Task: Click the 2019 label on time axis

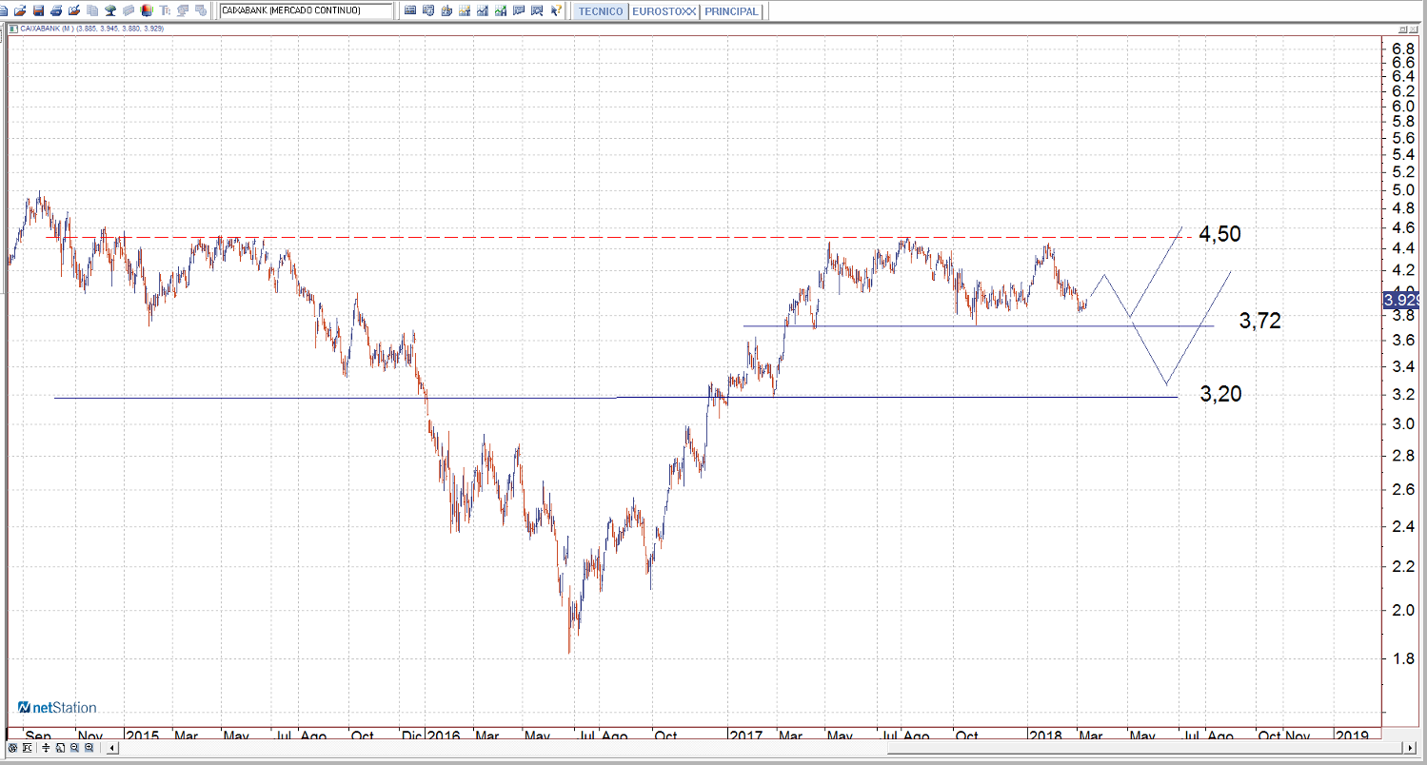Action: click(x=1353, y=736)
